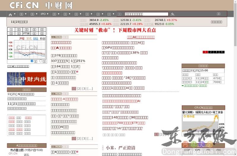Expand the arrow next to the IPO menu
Image resolution: width=237 pixels, height=156 pixels.
[48, 14]
